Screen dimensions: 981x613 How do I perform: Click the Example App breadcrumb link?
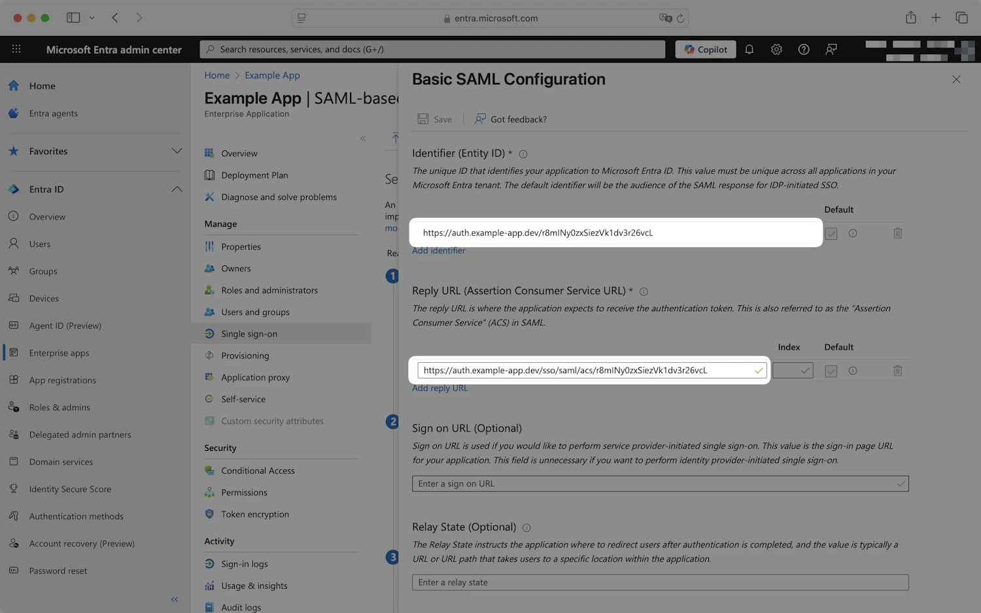(x=272, y=75)
